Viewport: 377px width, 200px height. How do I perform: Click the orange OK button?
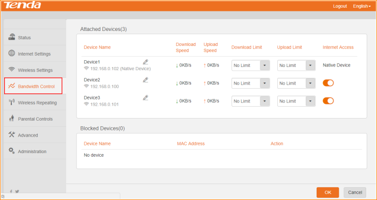tap(328, 192)
